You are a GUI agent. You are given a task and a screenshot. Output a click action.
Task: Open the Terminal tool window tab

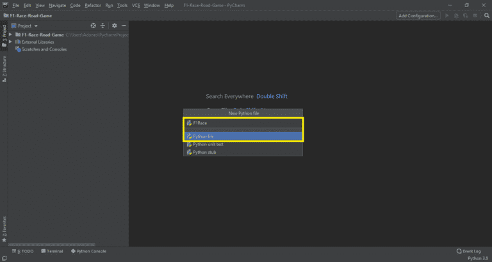pyautogui.click(x=51, y=251)
